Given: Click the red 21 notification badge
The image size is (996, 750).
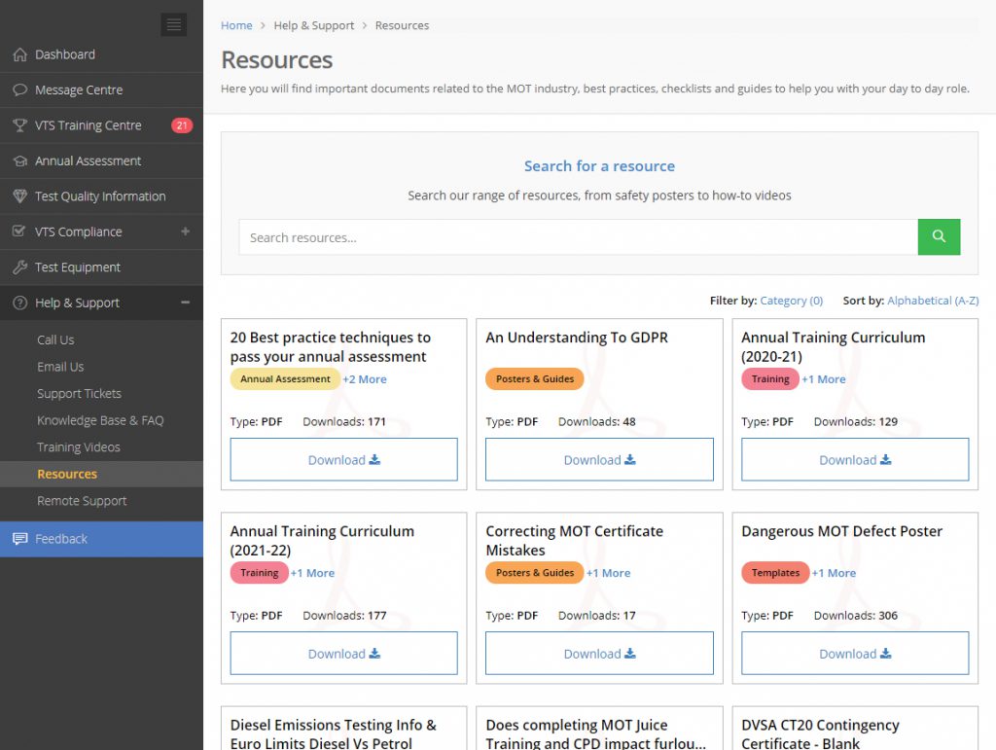Looking at the screenshot, I should [182, 125].
